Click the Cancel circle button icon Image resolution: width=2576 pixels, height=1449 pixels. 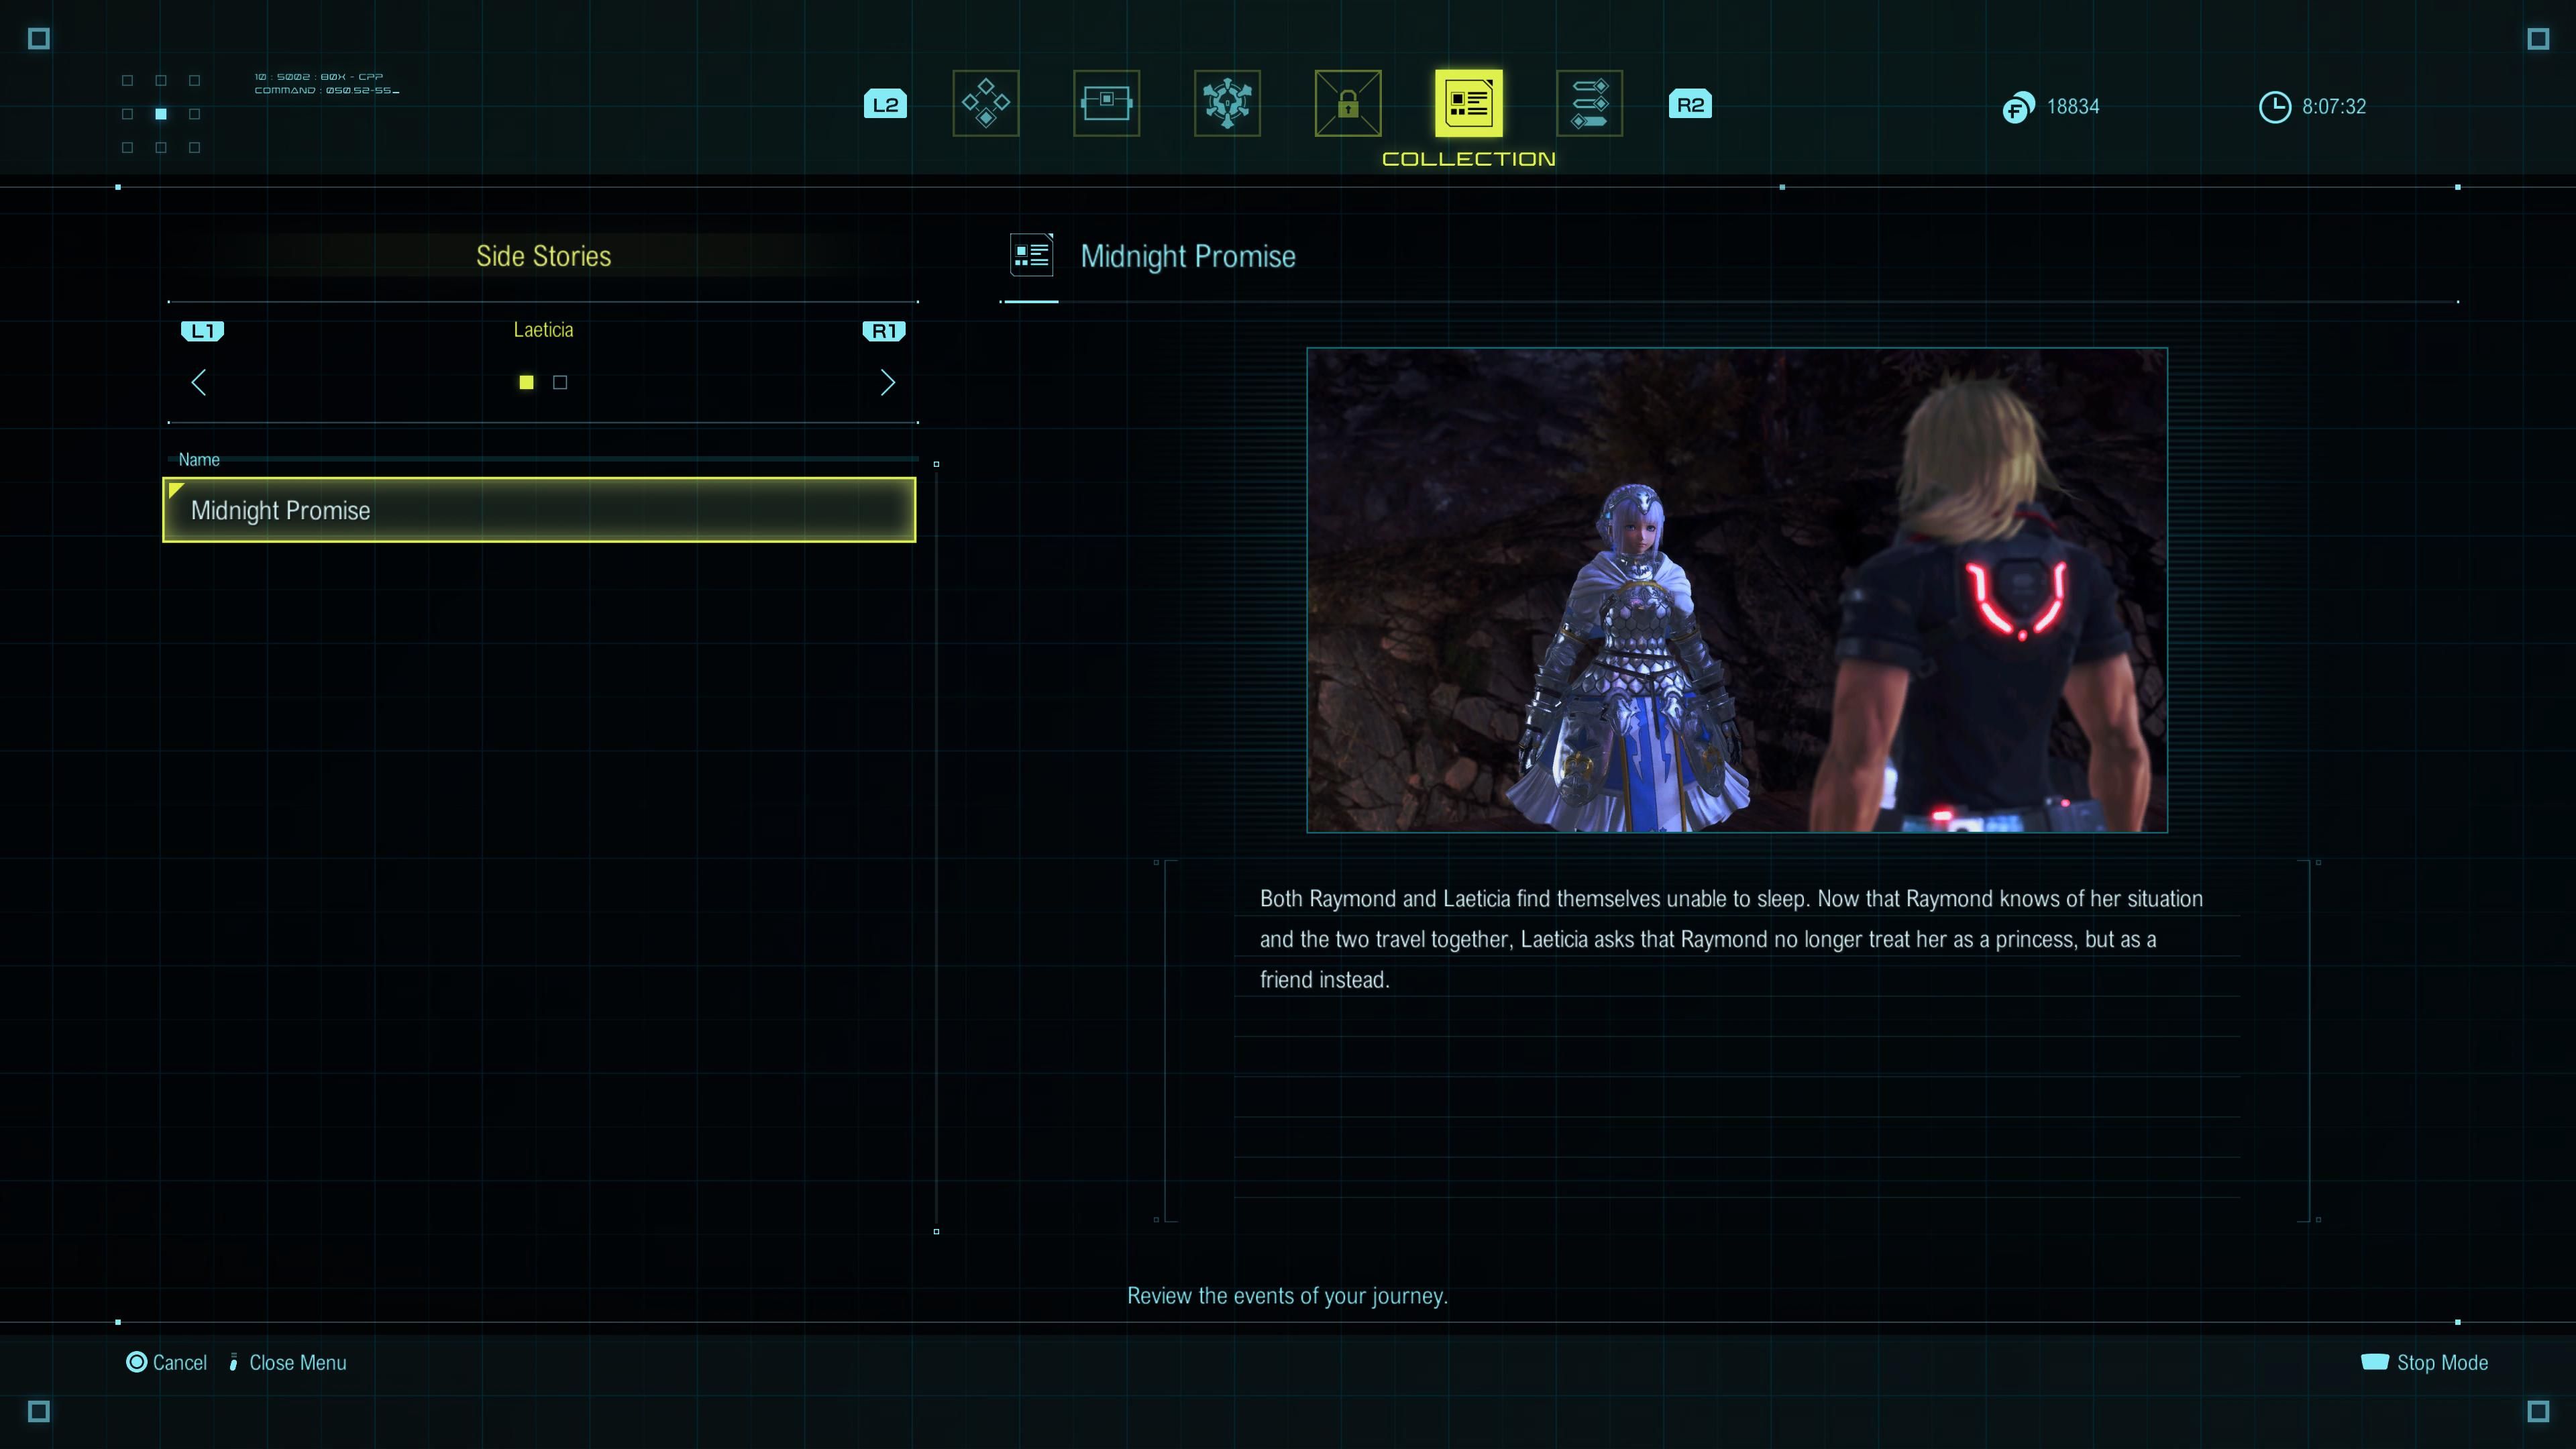136,1362
